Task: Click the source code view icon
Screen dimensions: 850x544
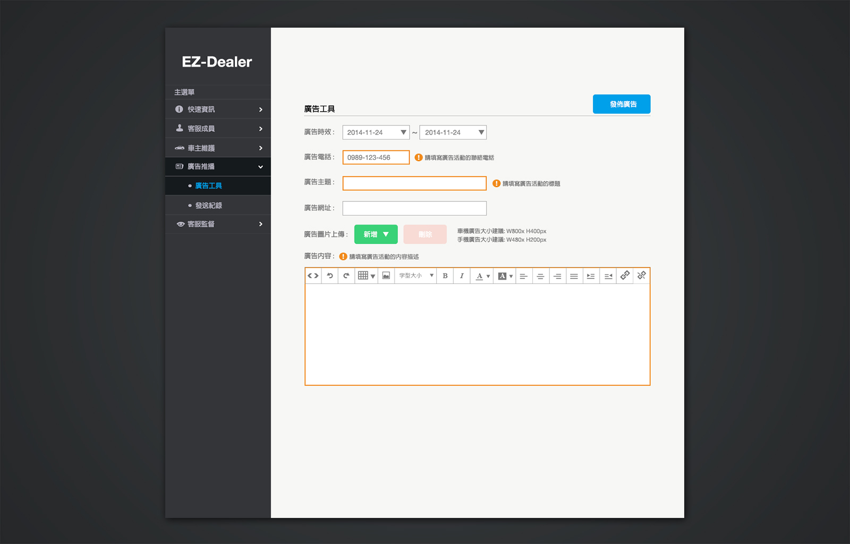Action: 313,276
